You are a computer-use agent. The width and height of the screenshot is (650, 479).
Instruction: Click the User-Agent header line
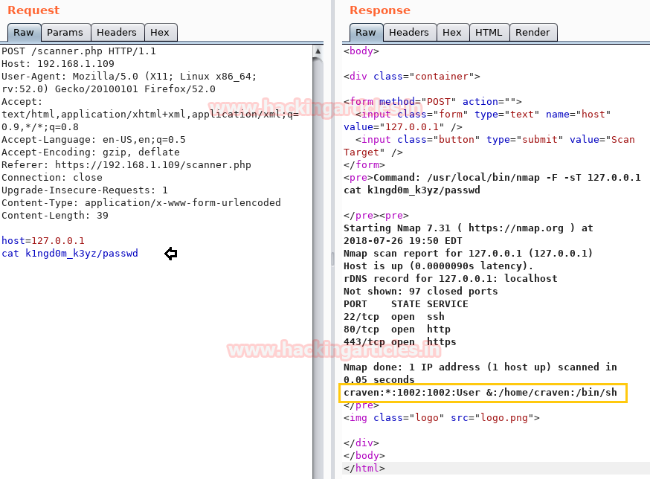[129, 83]
